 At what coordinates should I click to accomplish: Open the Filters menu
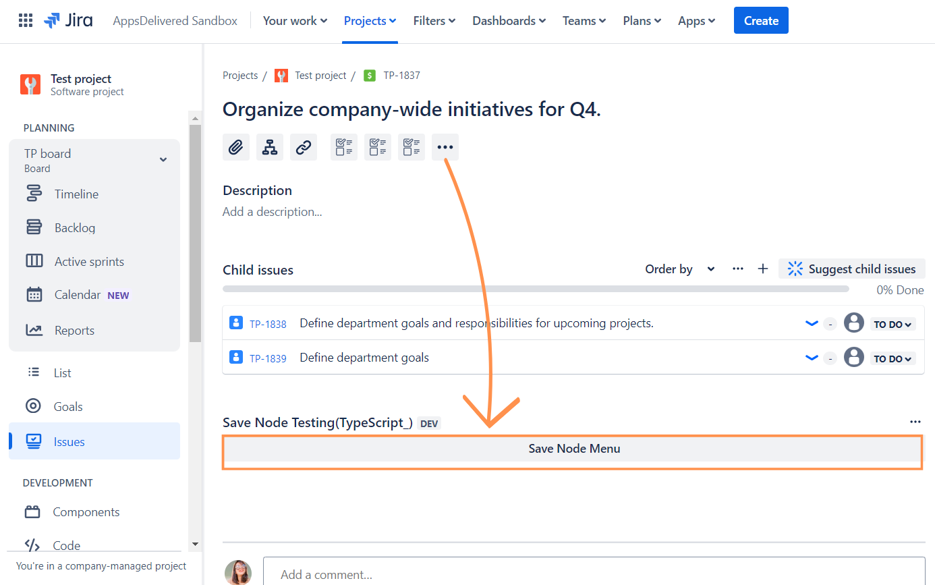(x=434, y=21)
